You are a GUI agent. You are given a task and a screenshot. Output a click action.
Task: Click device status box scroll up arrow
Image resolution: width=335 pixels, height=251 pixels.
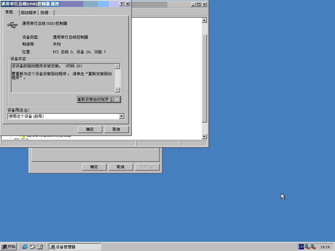coord(117,66)
